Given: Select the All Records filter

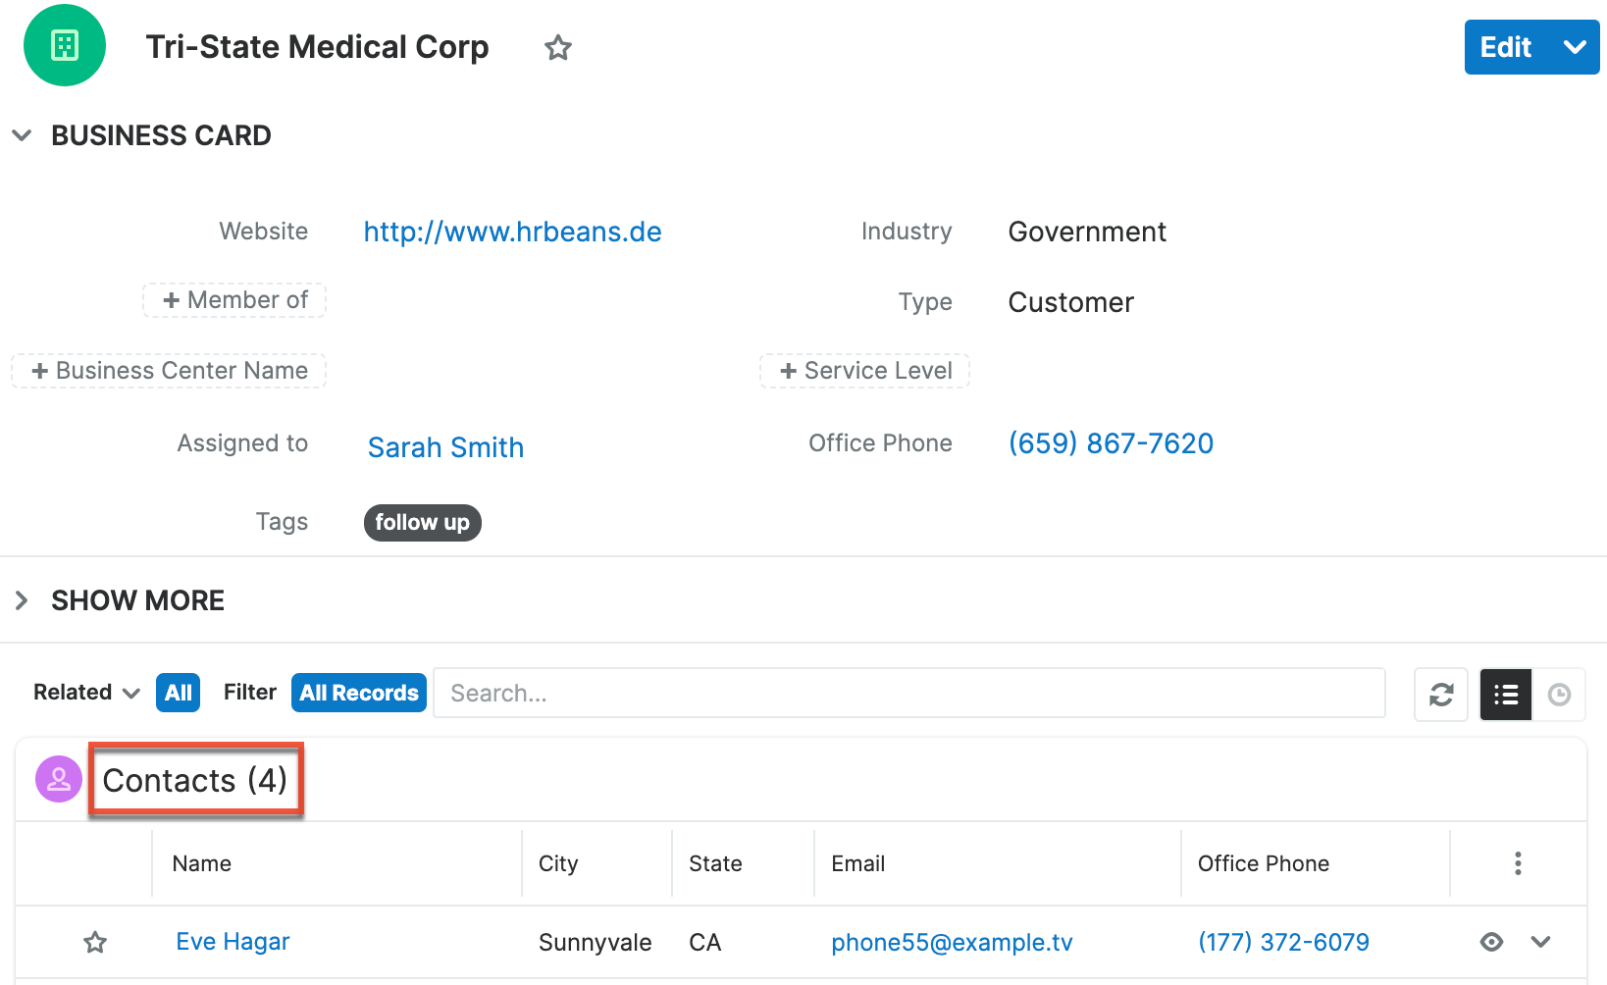Looking at the screenshot, I should [359, 693].
